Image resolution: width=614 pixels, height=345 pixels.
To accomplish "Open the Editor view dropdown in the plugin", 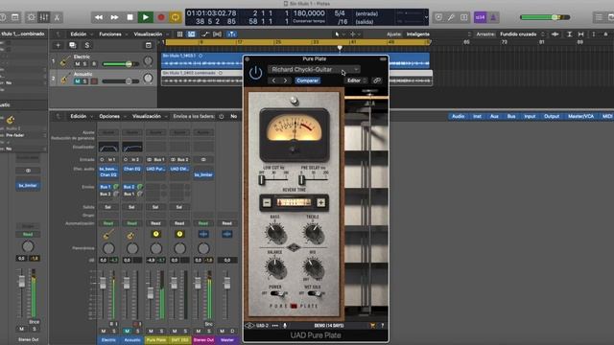I will pyautogui.click(x=356, y=80).
